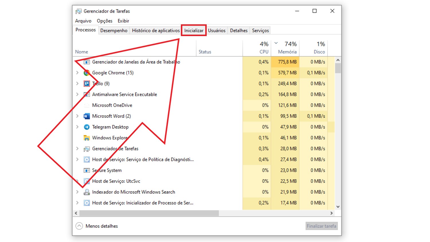This screenshot has width=430, height=242.
Task: Click the horizontal scrollbar thumb
Action: [x=149, y=213]
